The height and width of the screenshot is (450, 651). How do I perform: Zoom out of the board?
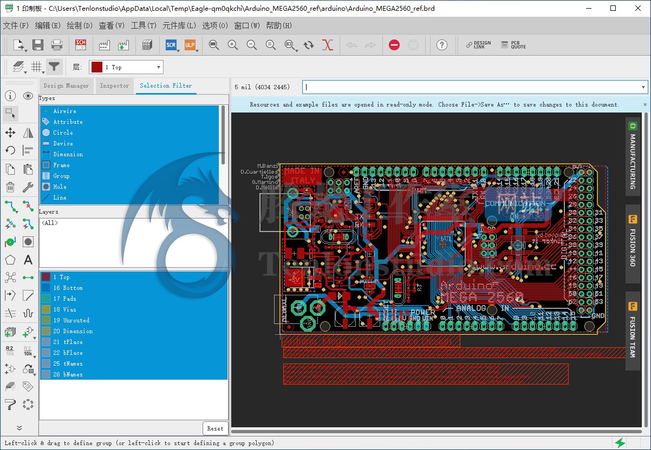click(252, 45)
